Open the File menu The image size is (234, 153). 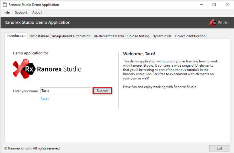pyautogui.click(x=7, y=12)
